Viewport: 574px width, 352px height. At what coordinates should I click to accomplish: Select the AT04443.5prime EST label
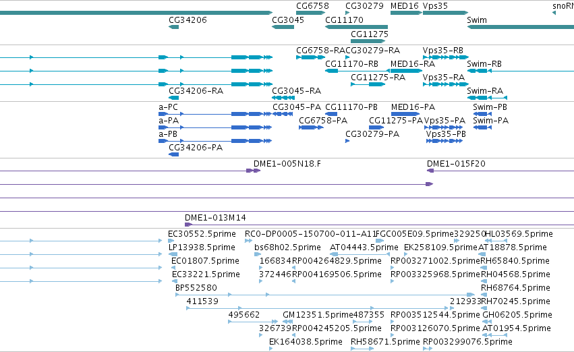click(364, 247)
